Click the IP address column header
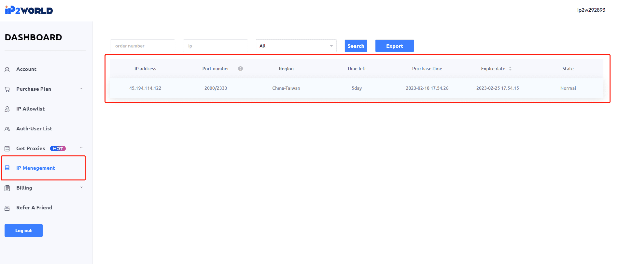The width and height of the screenshot is (619, 264). tap(145, 69)
